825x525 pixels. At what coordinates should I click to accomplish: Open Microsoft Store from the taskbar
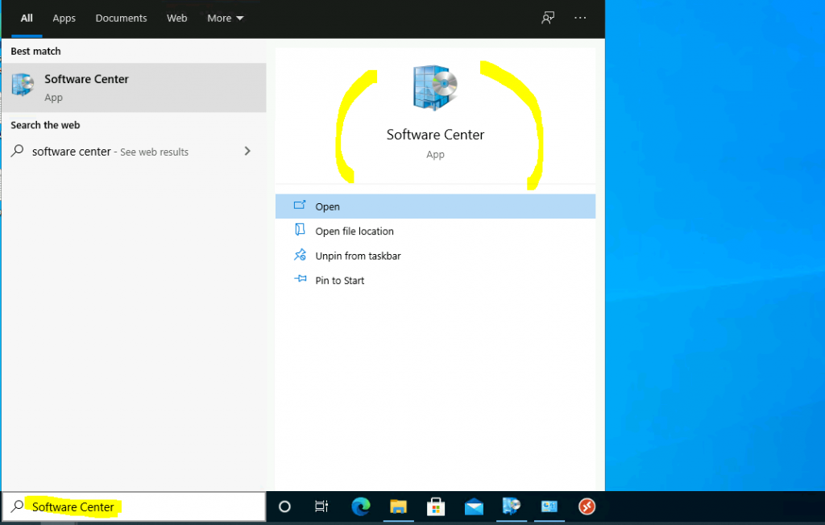click(436, 506)
